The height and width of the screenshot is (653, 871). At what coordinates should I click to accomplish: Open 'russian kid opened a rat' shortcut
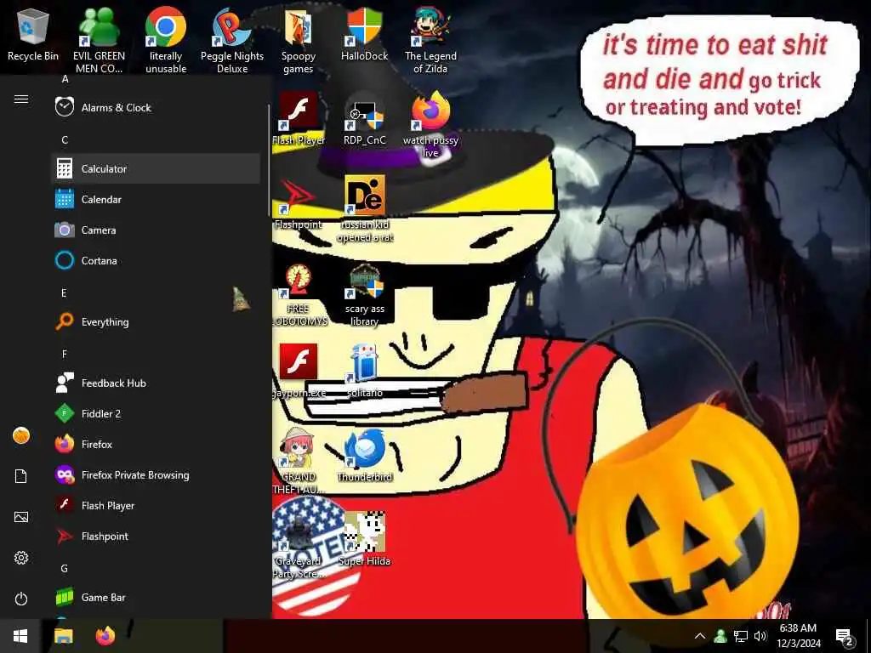coord(365,209)
